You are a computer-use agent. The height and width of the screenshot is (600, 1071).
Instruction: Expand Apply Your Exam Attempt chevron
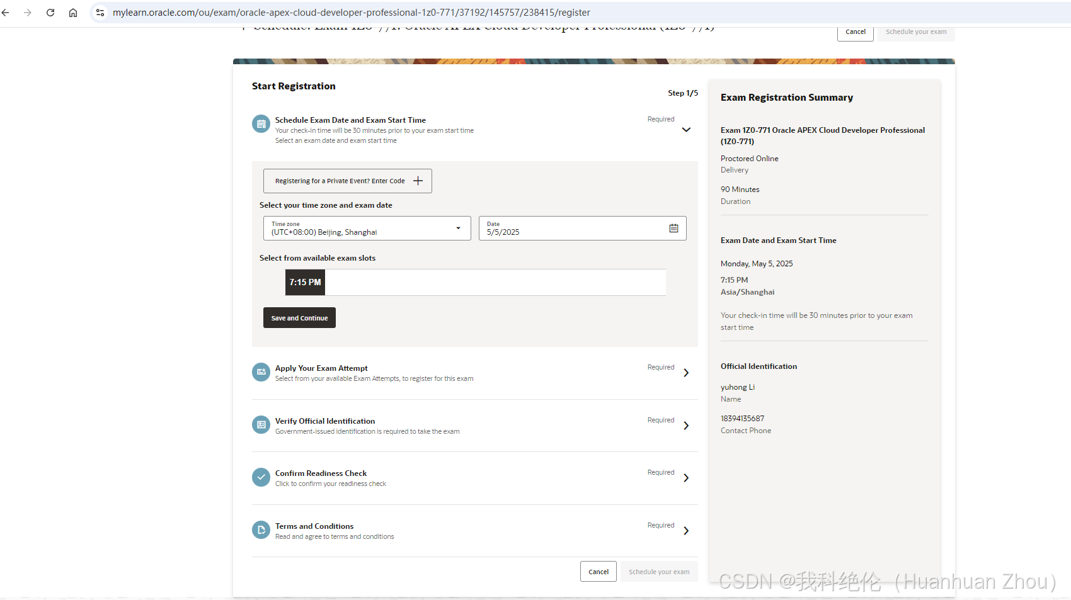[x=686, y=373]
